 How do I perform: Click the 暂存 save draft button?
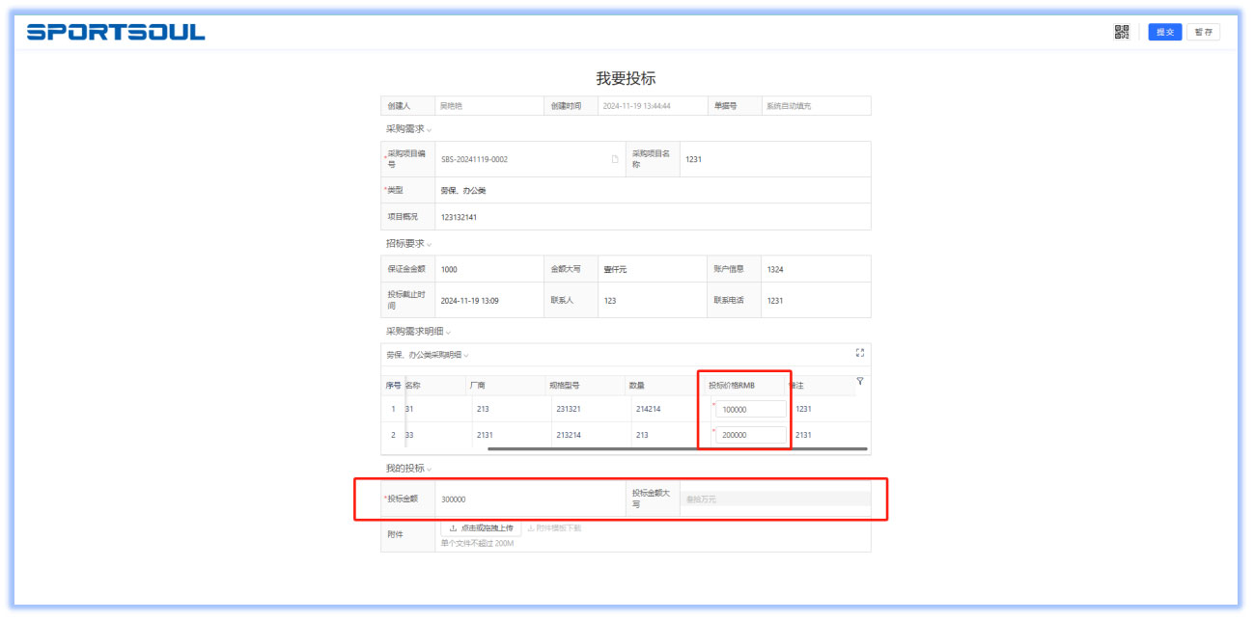pyautogui.click(x=1203, y=32)
